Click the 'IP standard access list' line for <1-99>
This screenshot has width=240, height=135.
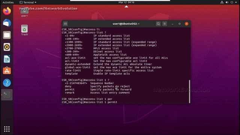click(97, 36)
